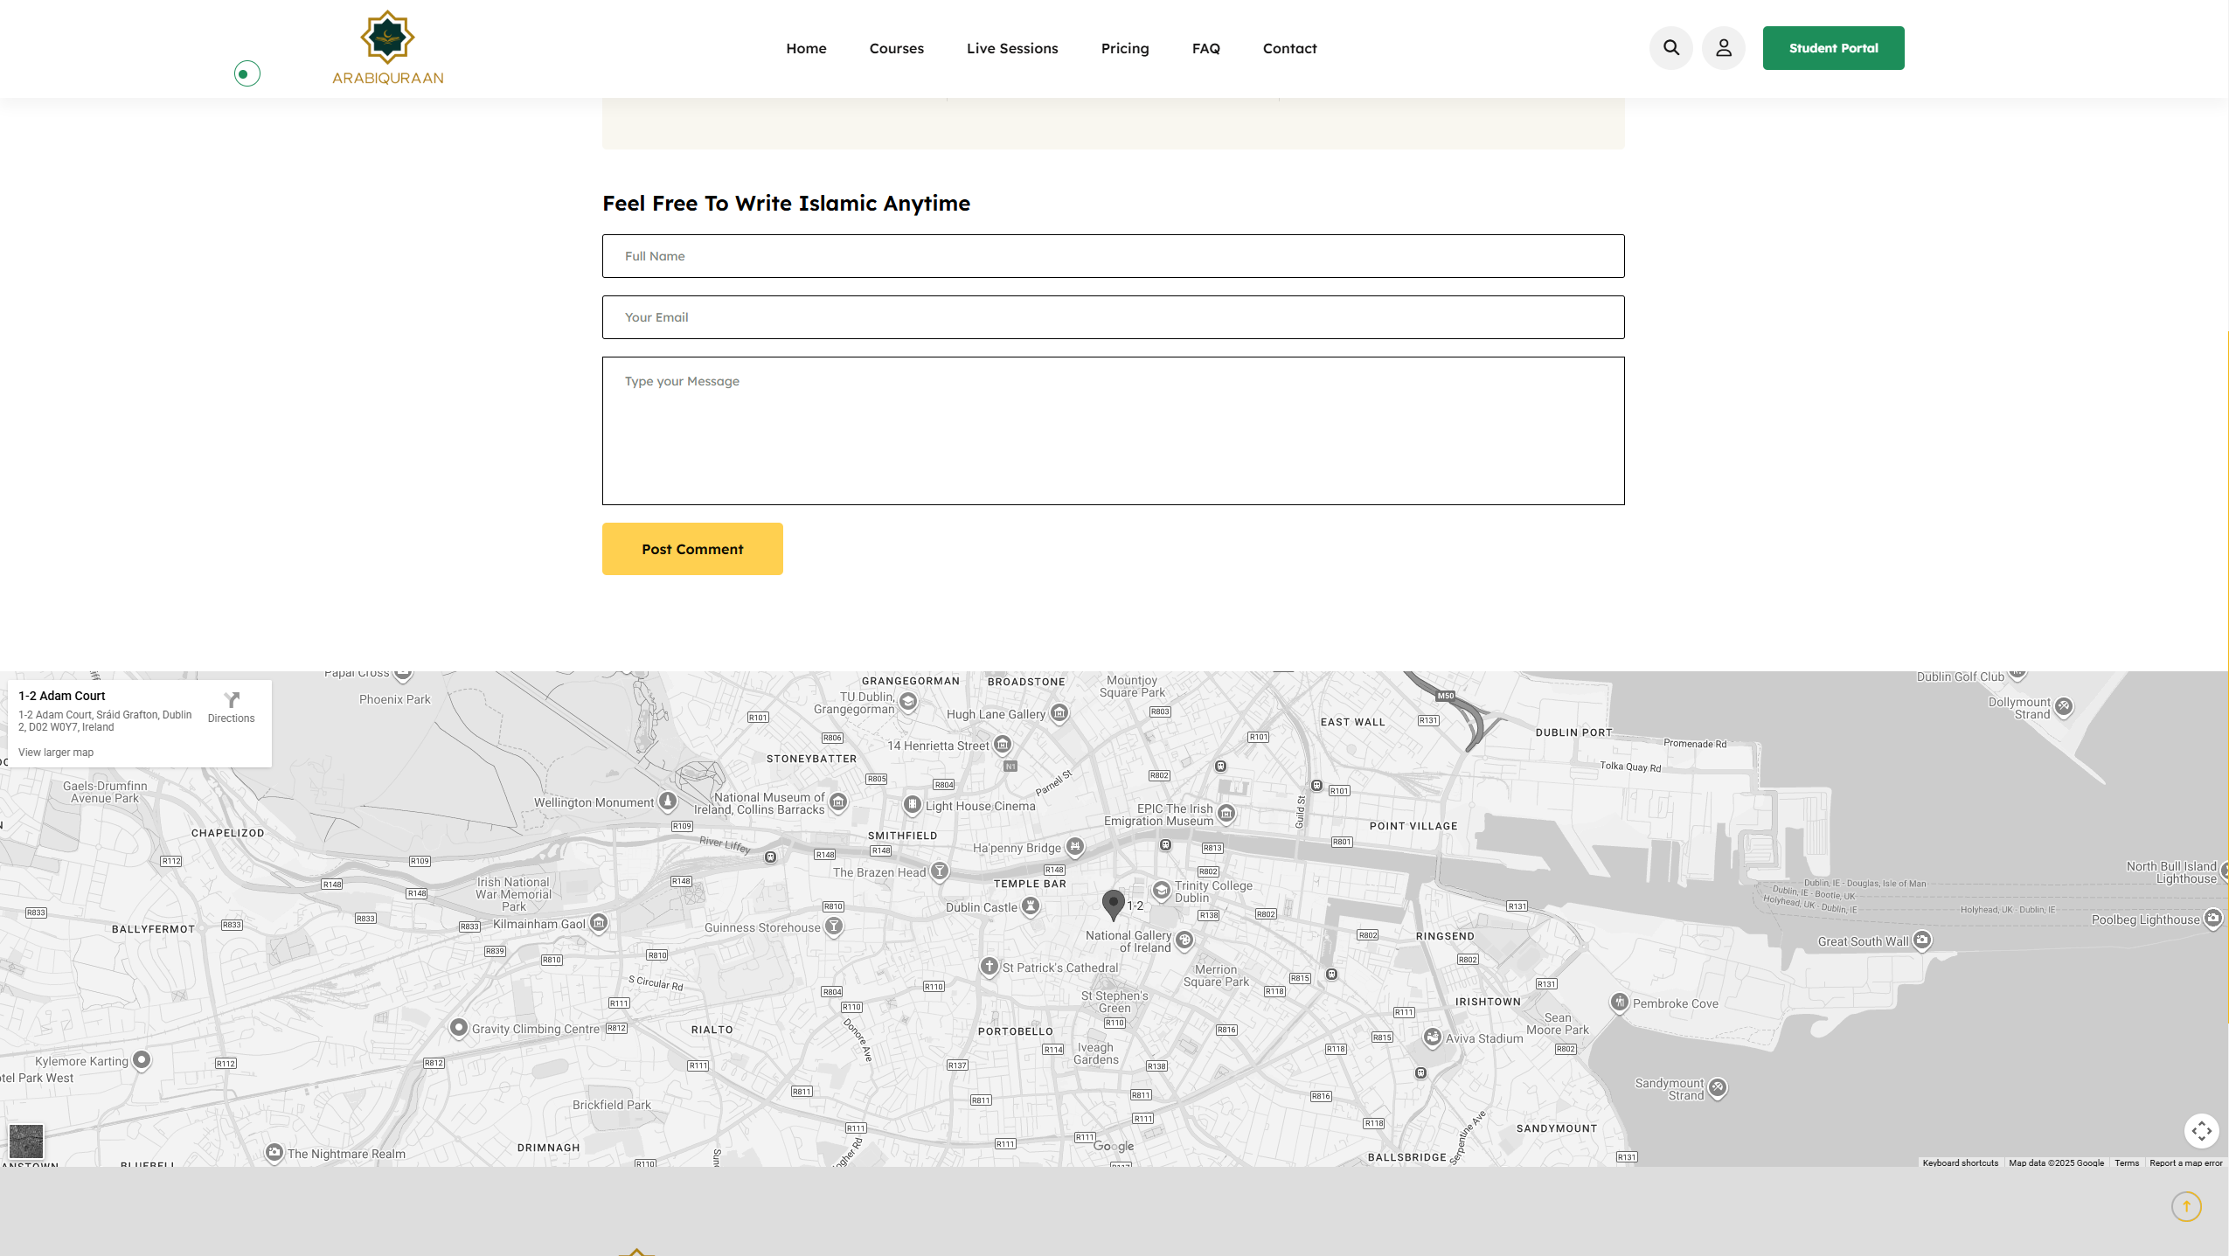Switch to the Pricing page
The height and width of the screenshot is (1256, 2229).
[x=1124, y=48]
